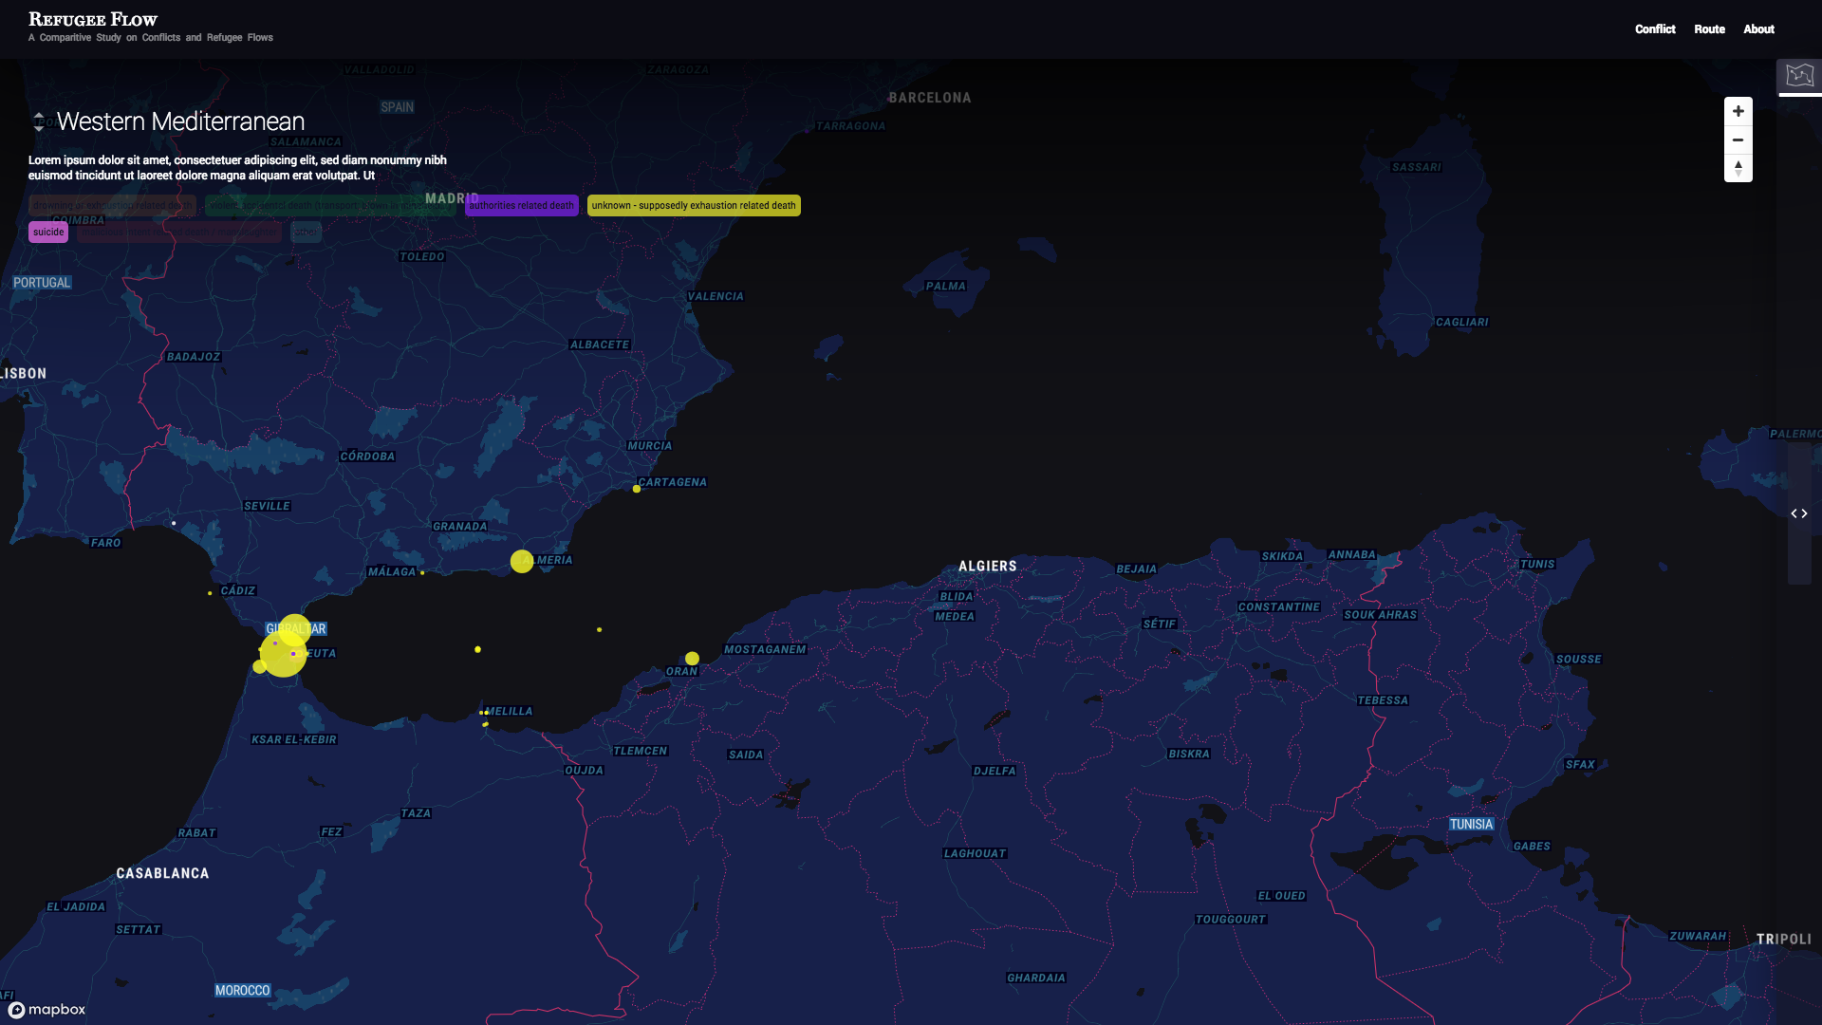Click the MOSTAGANEM map label
1822x1025 pixels.
(765, 650)
